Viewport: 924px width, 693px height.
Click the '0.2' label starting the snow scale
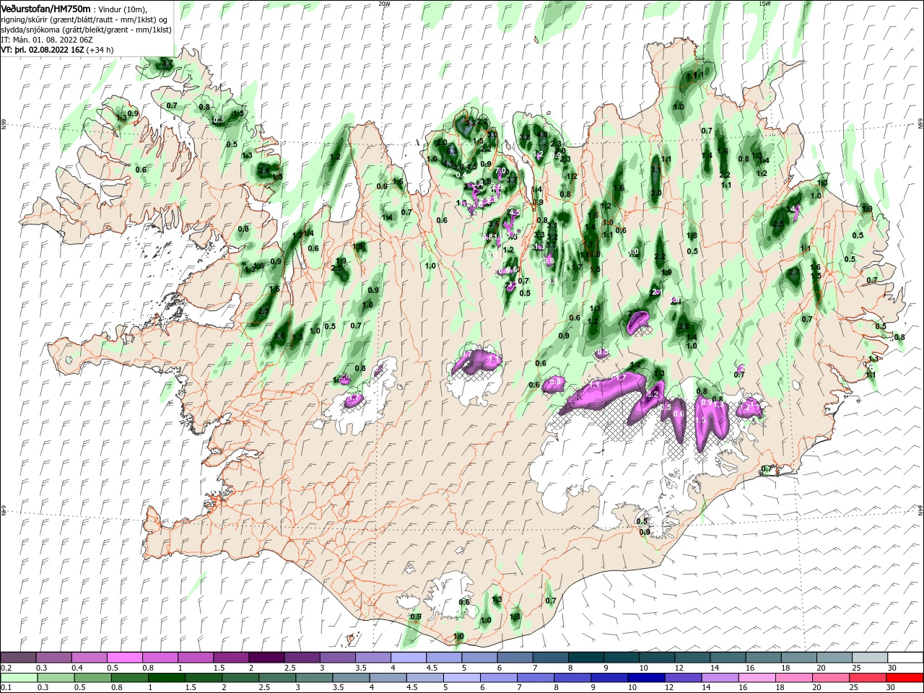coord(6,668)
